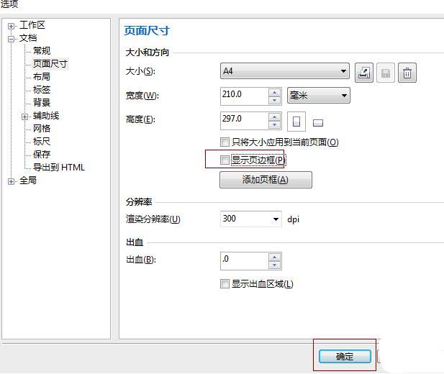Toggle 显示出血区域 checkbox
The image size is (444, 374).
click(x=225, y=283)
